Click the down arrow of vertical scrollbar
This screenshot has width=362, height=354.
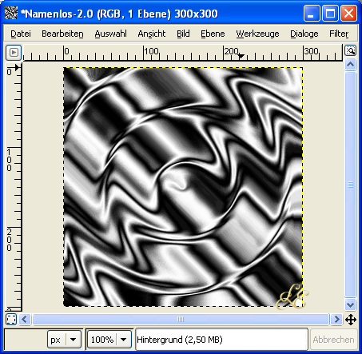[x=351, y=304]
